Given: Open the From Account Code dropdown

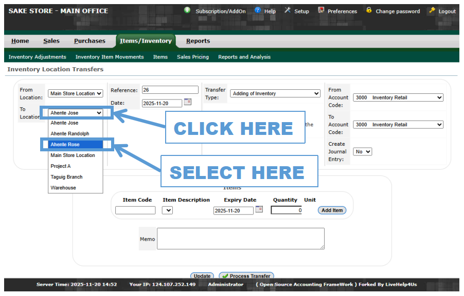Looking at the screenshot, I should pyautogui.click(x=398, y=97).
